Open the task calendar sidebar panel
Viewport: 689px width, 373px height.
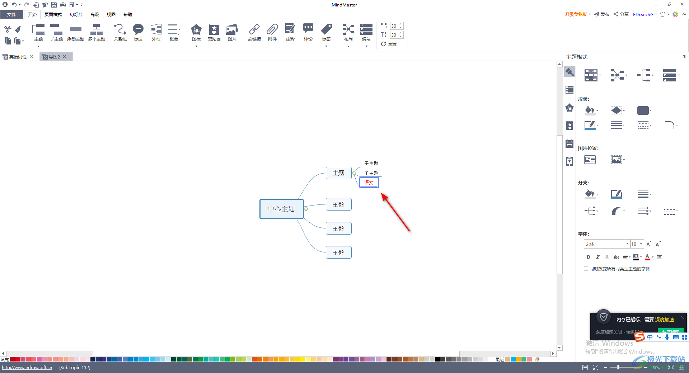click(x=570, y=143)
